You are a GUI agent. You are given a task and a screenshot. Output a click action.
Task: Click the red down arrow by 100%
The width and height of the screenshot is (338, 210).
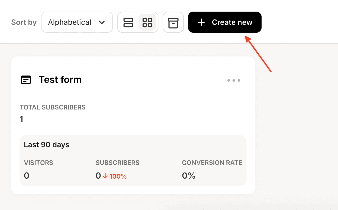coord(105,176)
